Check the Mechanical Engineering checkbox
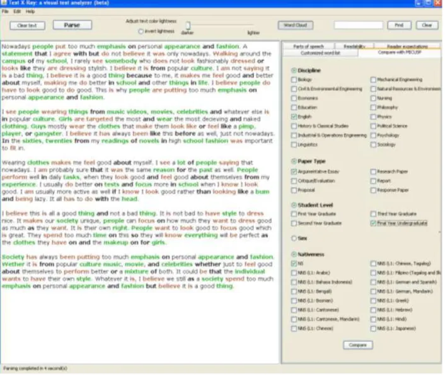The width and height of the screenshot is (445, 375). click(x=374, y=80)
